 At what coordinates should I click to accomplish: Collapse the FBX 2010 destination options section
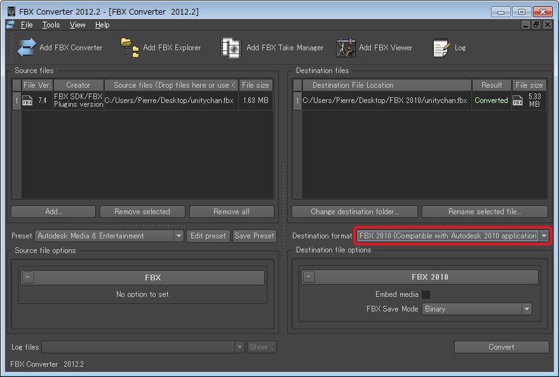coord(309,277)
